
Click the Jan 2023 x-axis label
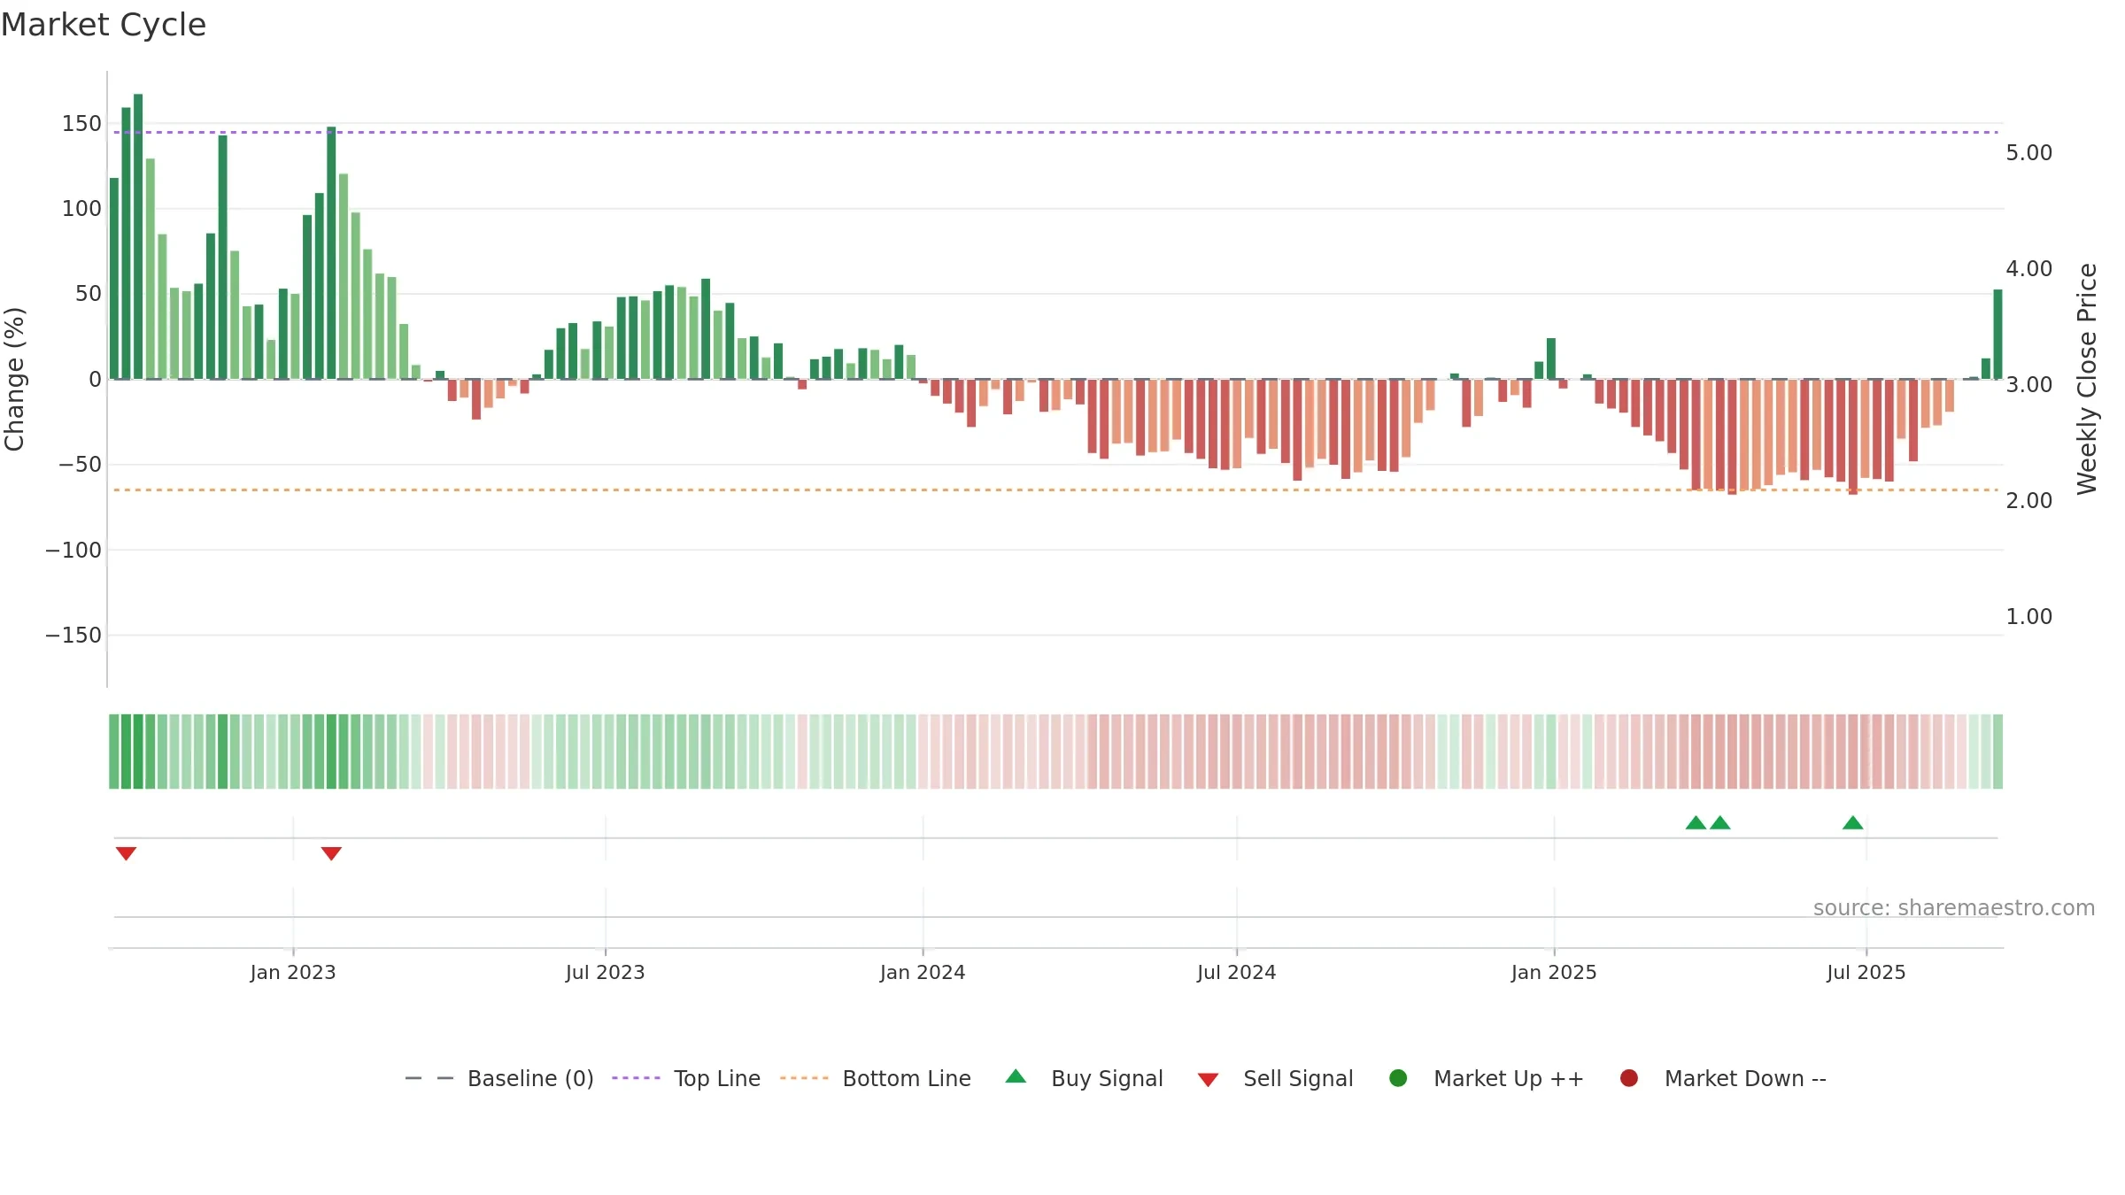tap(293, 972)
